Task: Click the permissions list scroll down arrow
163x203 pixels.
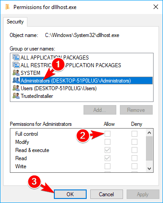Action: 149,169
